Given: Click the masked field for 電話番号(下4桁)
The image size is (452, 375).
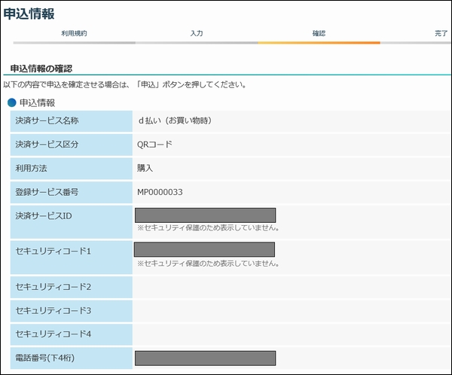Looking at the screenshot, I should (x=205, y=358).
